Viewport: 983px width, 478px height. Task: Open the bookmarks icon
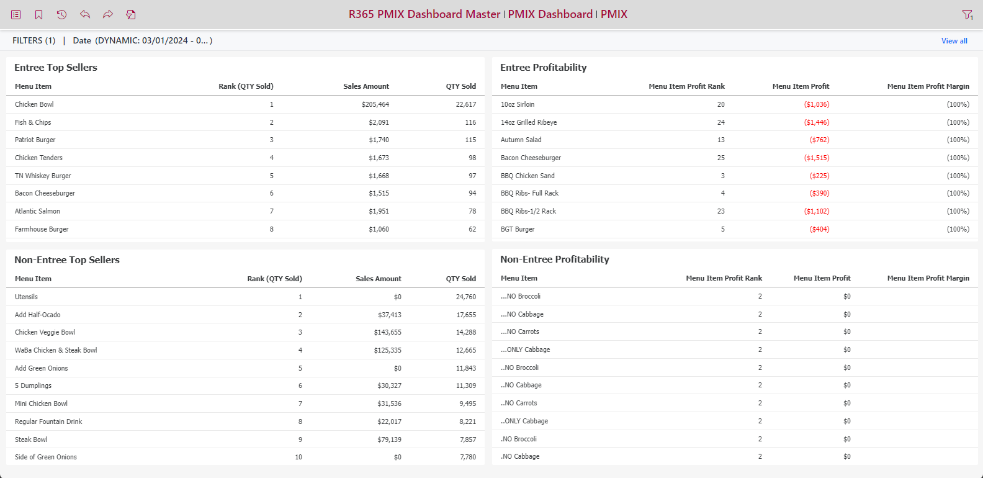[38, 14]
